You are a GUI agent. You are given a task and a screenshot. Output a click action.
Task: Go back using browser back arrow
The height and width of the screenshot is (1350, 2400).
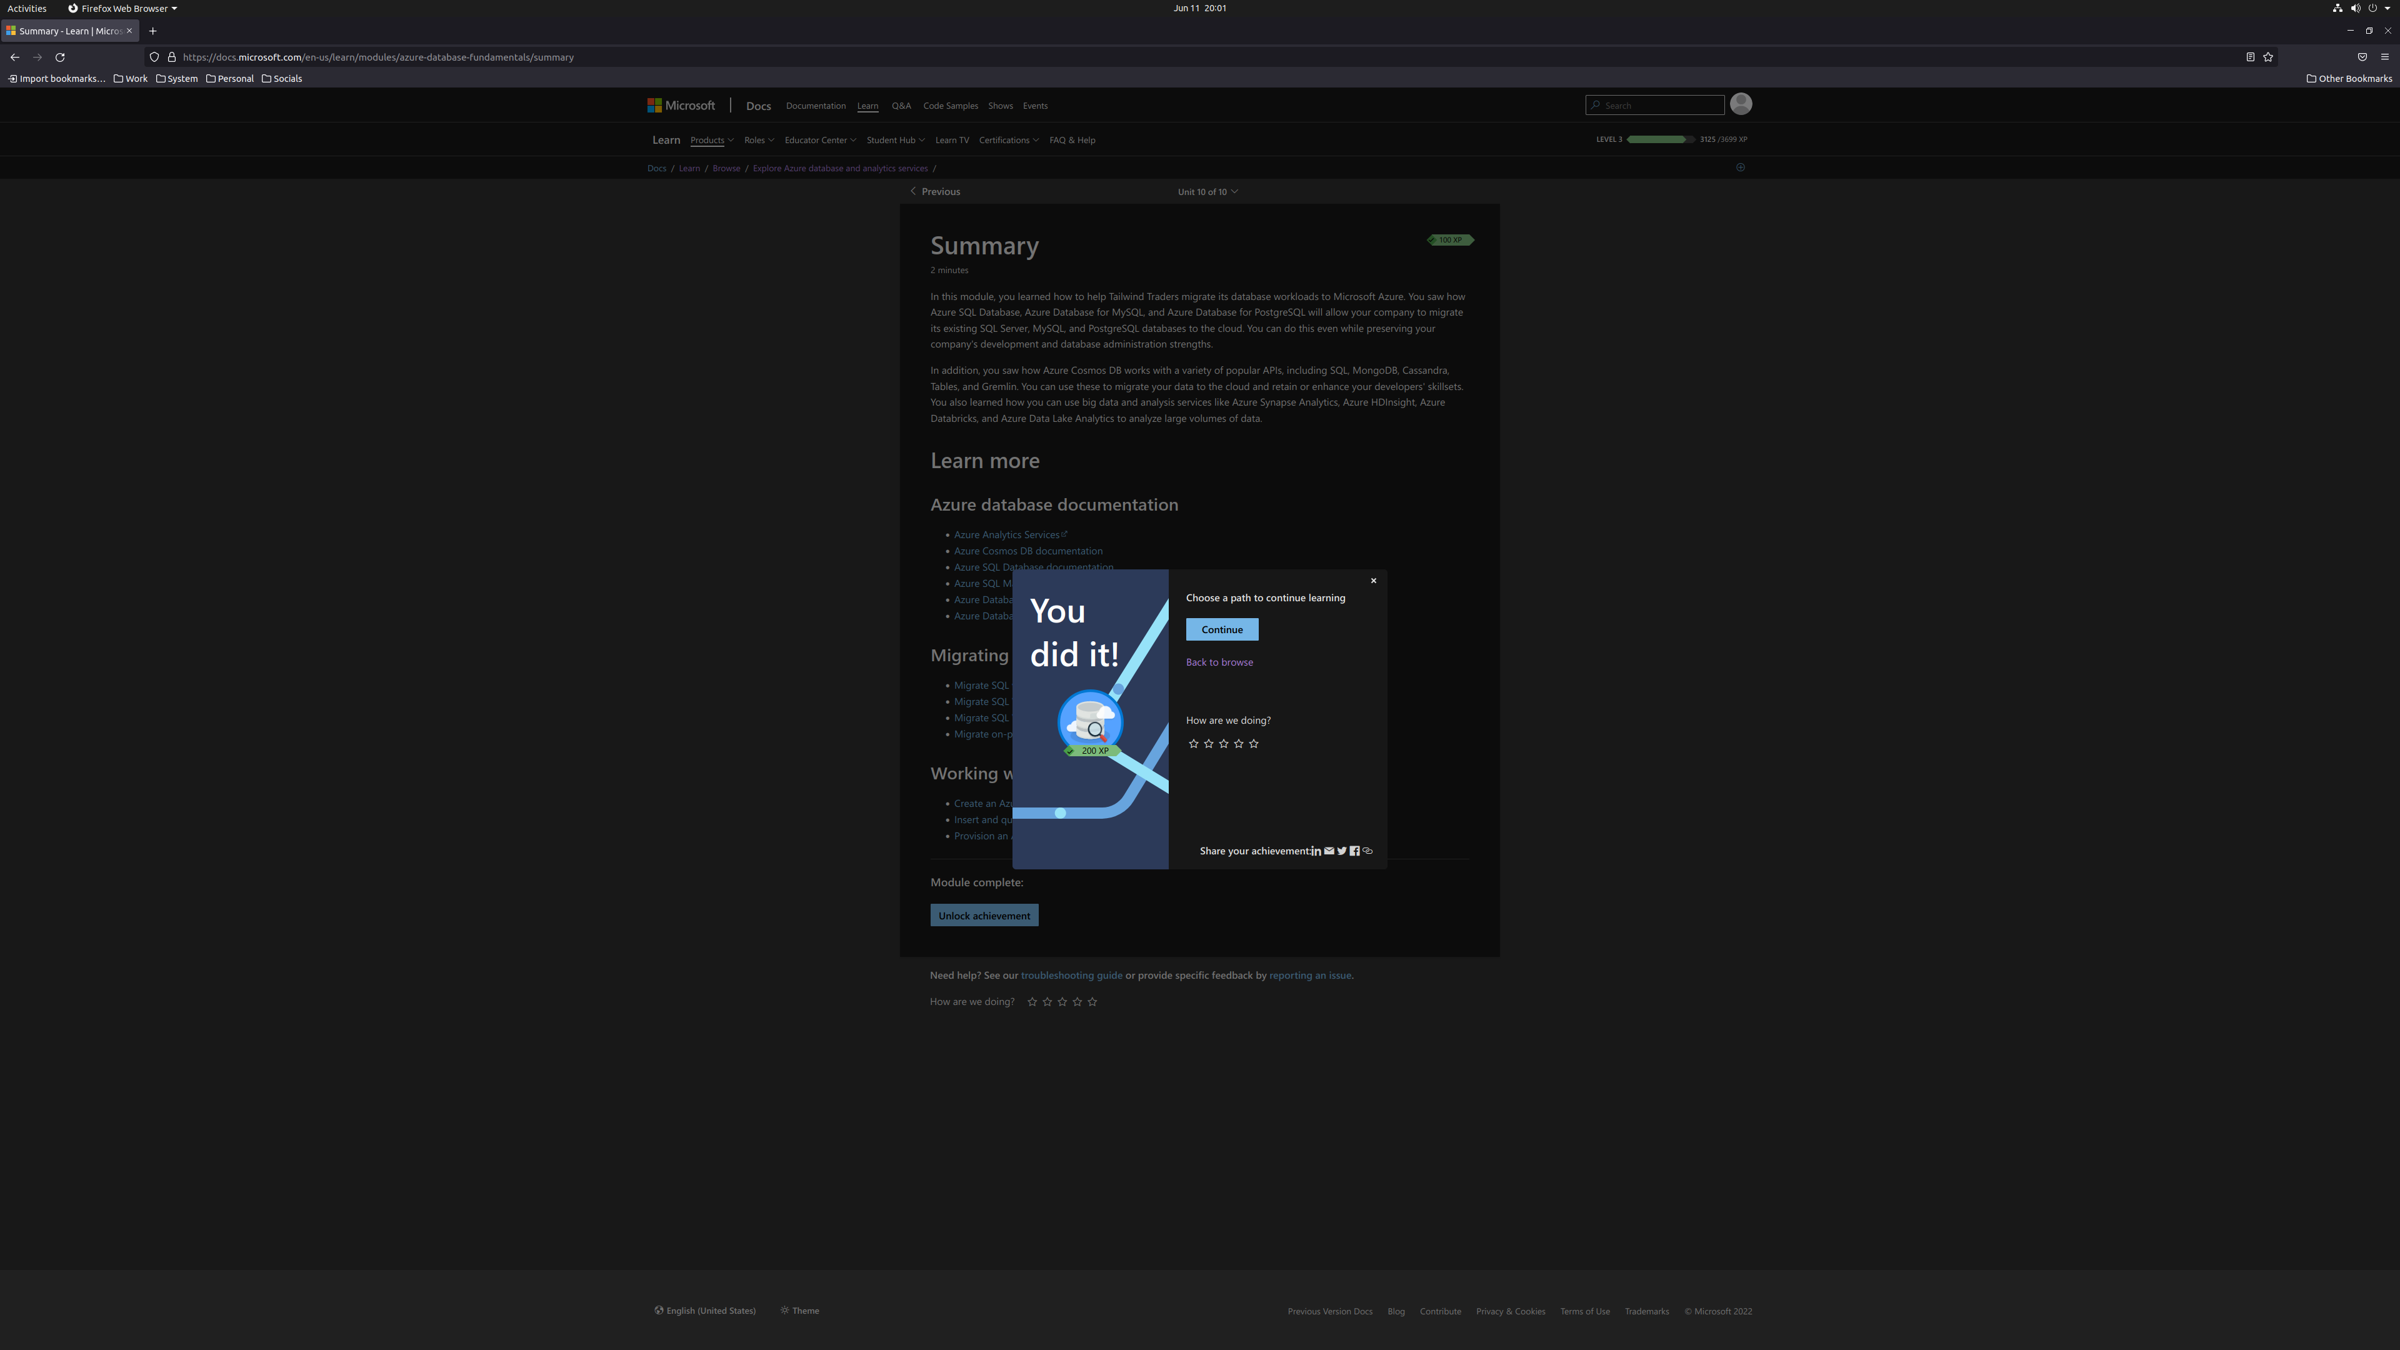point(15,57)
